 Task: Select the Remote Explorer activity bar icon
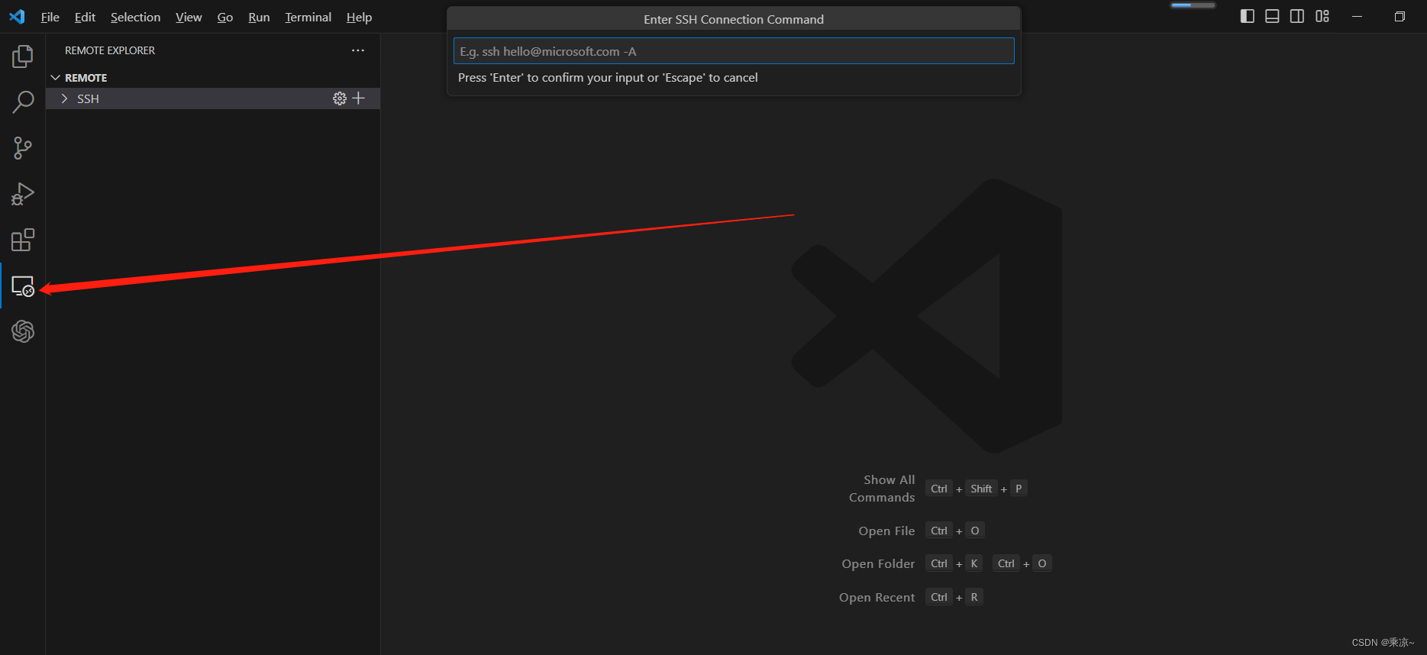tap(23, 286)
